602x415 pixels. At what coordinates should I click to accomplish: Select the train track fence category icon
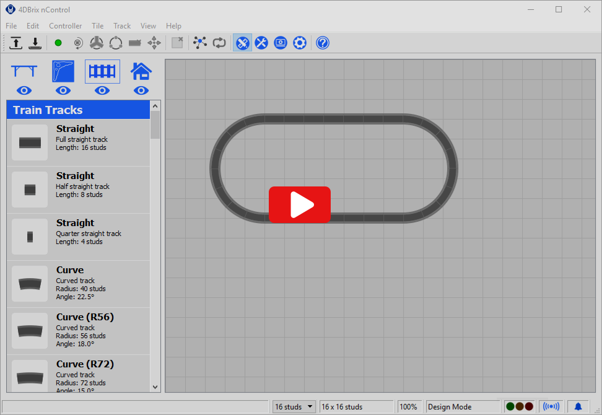pyautogui.click(x=102, y=71)
